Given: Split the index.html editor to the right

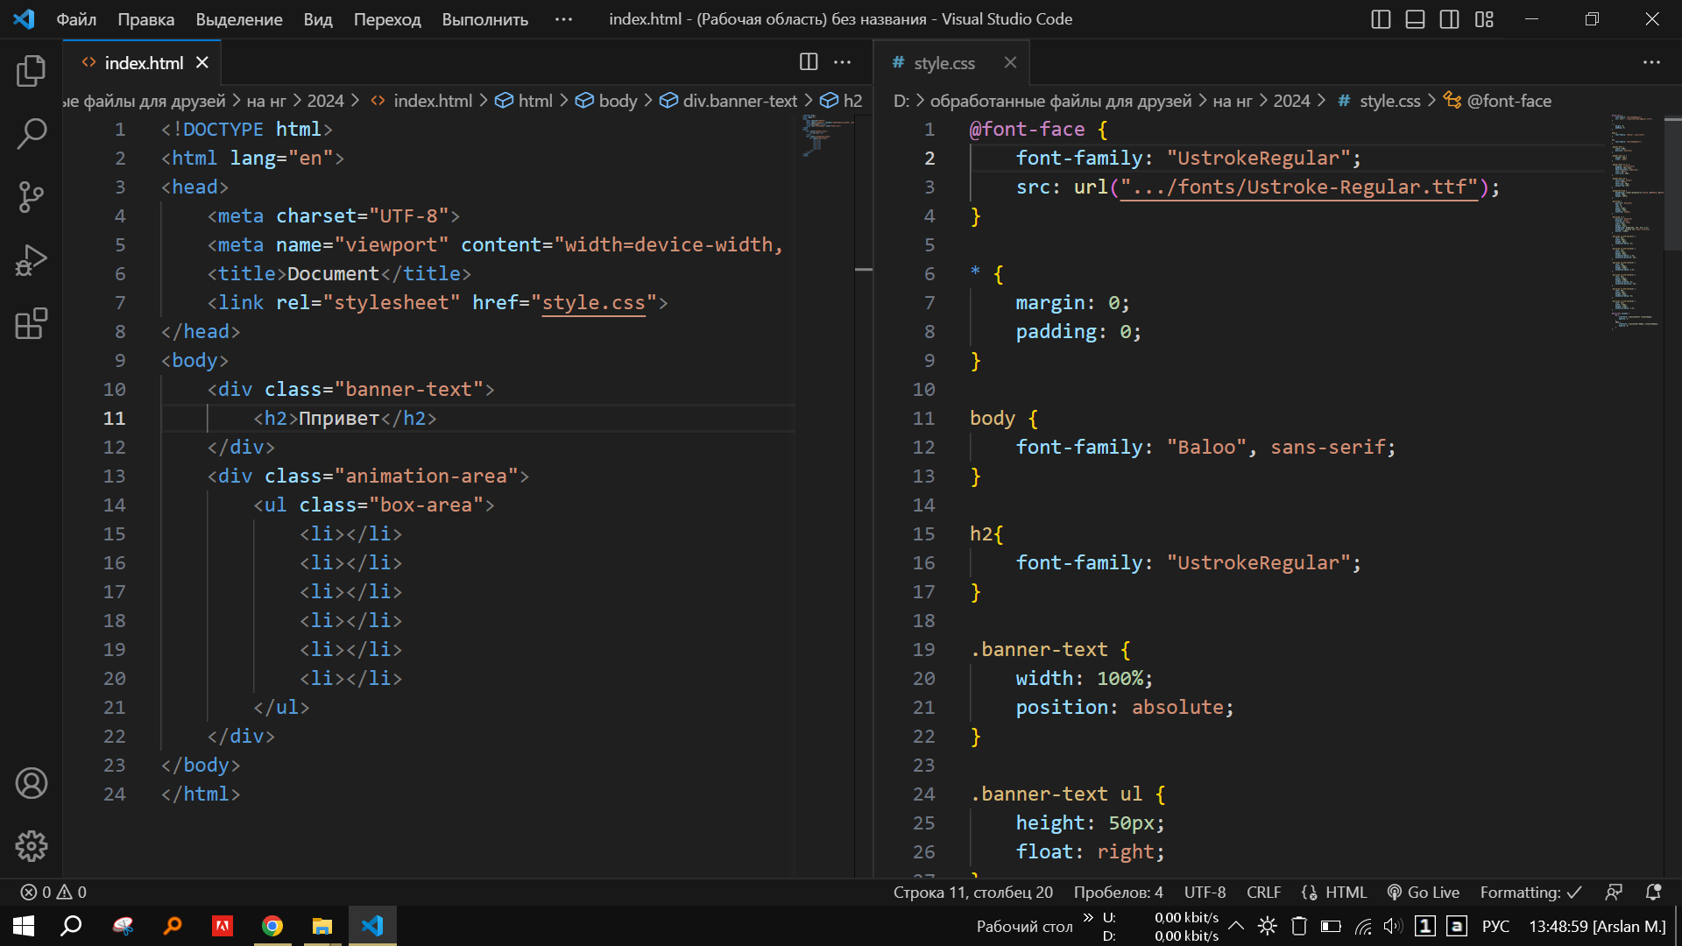Looking at the screenshot, I should (x=809, y=62).
